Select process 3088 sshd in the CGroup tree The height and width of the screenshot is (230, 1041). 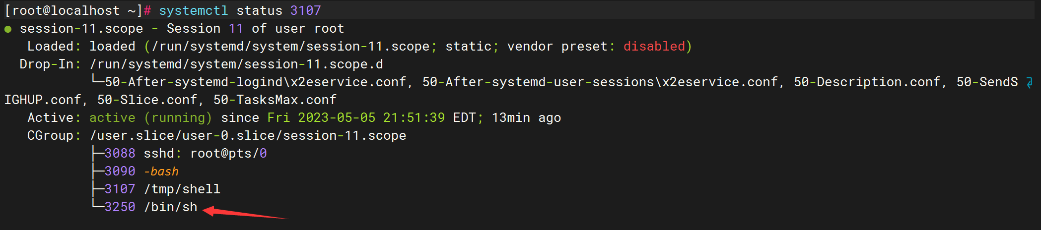click(185, 153)
